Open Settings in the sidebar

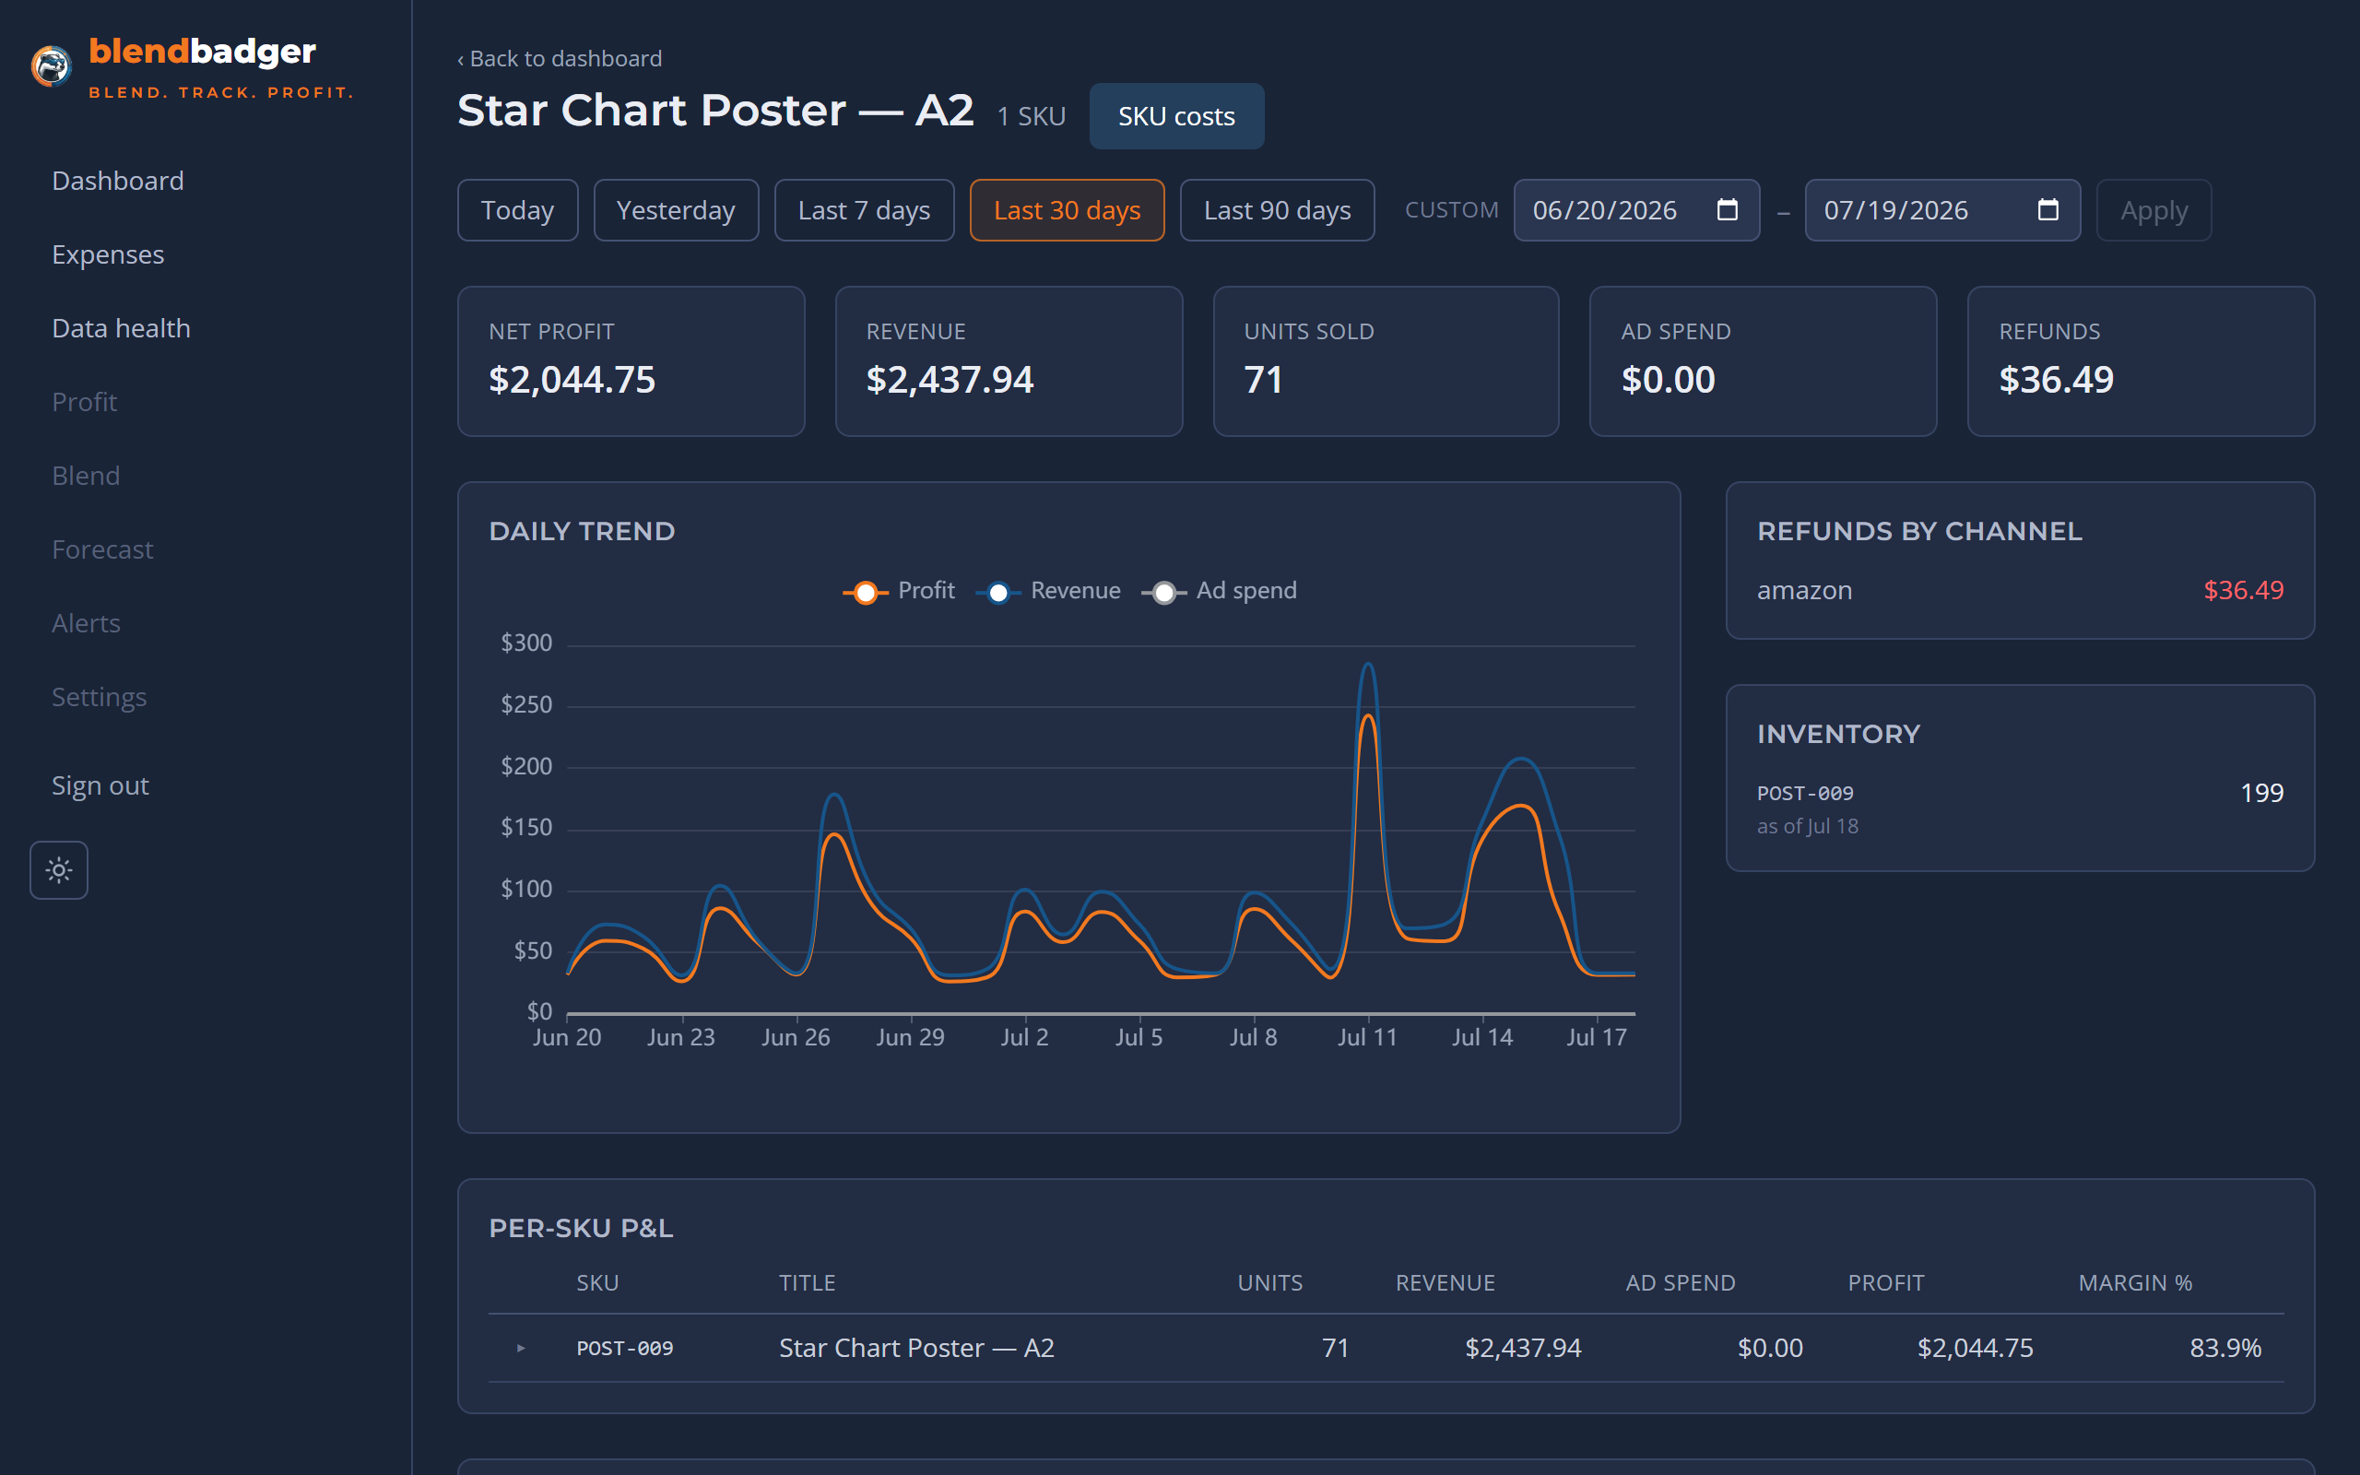click(100, 697)
